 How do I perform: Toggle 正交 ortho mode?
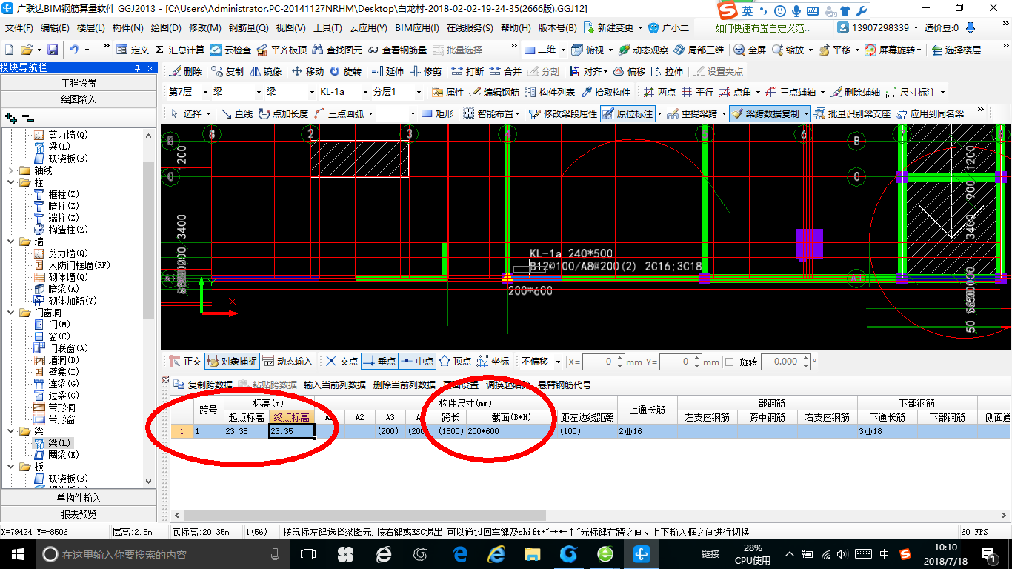tap(185, 361)
